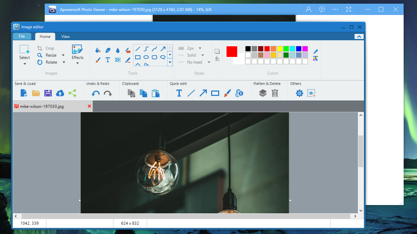This screenshot has width=417, height=234.
Task: Toggle Photo Viewer fullscreen icon
Action: (x=349, y=9)
